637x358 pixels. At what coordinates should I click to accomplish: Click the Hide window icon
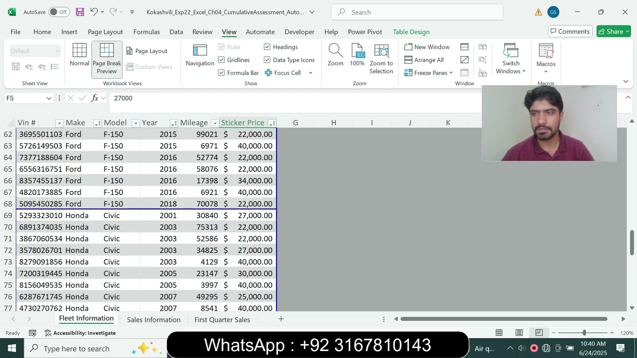coord(464,60)
